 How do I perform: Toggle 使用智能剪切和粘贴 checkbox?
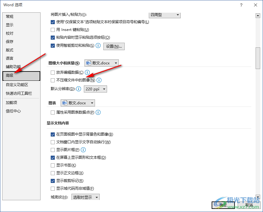pos(53,45)
